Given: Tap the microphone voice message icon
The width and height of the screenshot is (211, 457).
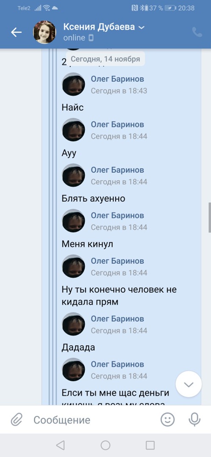Looking at the screenshot, I should [194, 420].
